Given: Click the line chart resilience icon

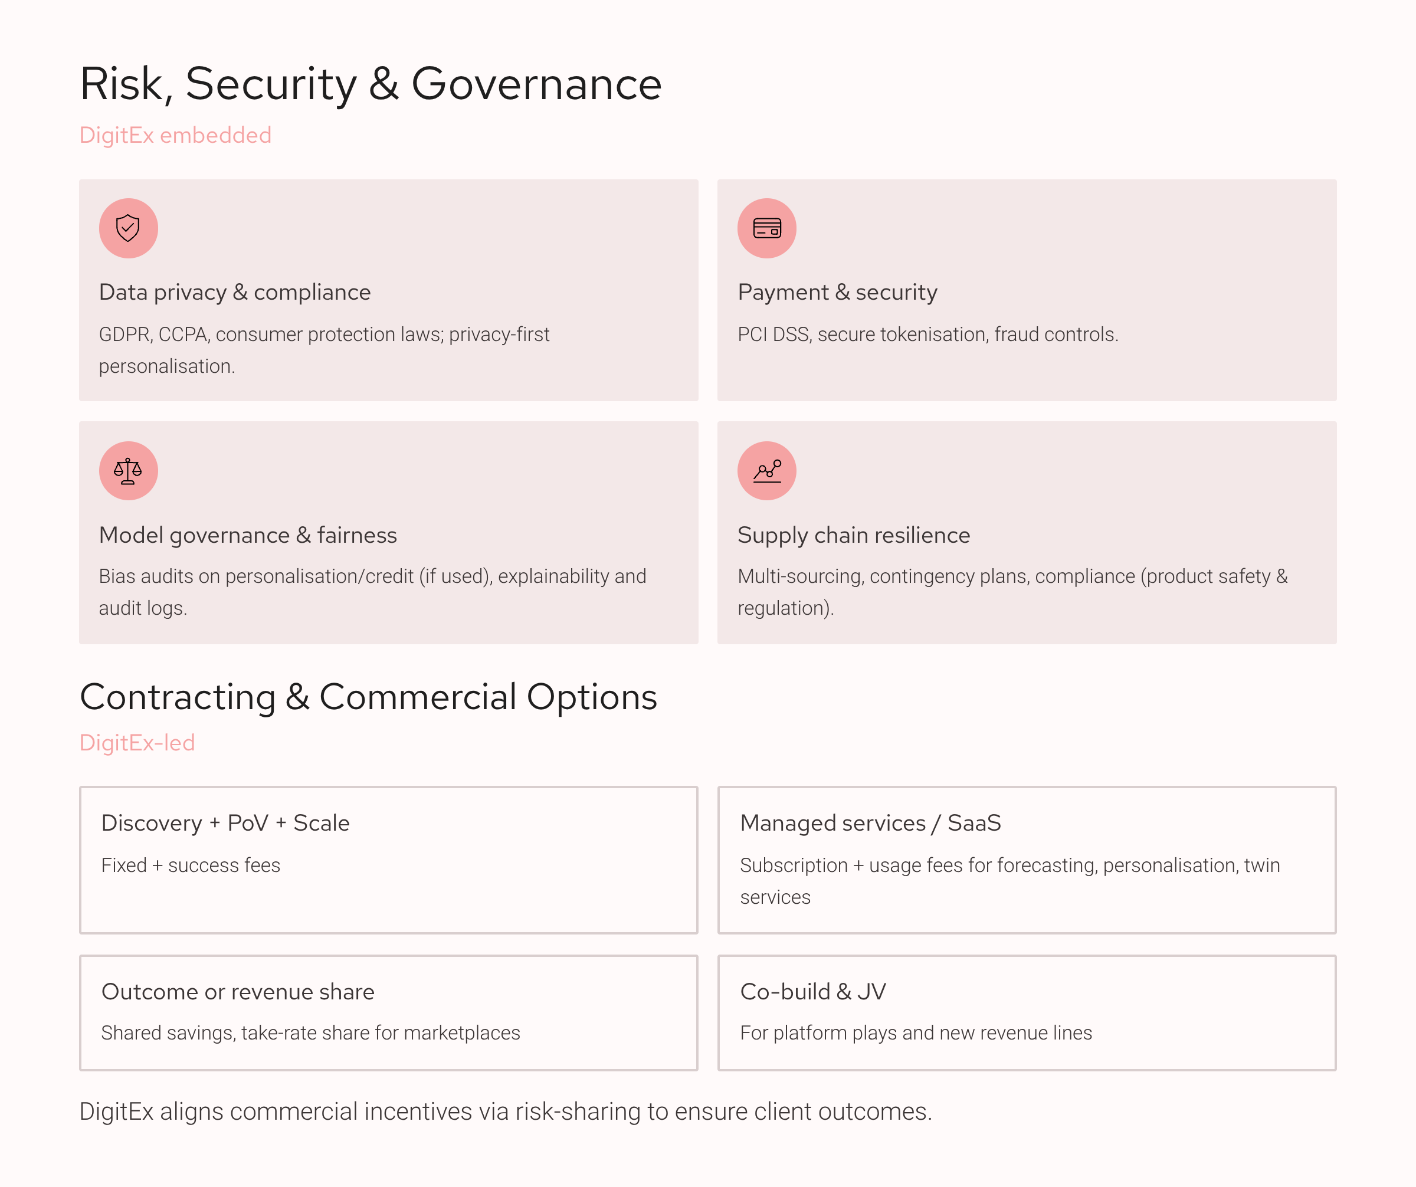Looking at the screenshot, I should coord(766,470).
